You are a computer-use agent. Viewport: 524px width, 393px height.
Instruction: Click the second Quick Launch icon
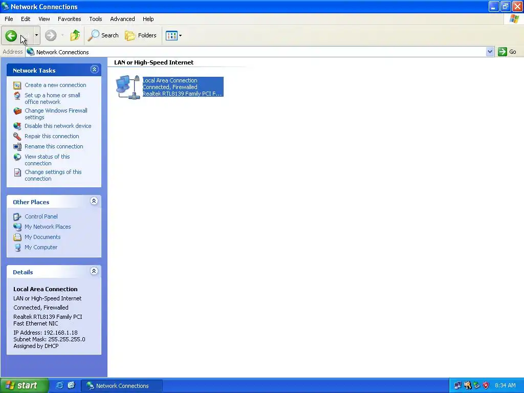[72, 385]
